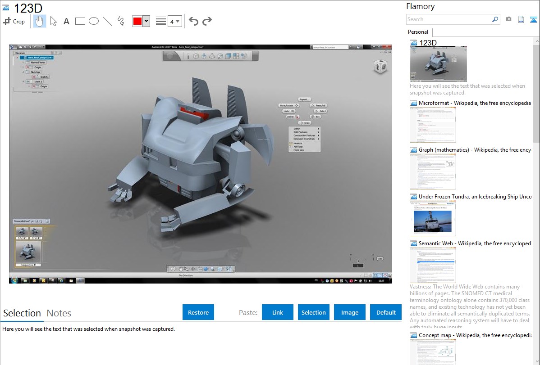Redo the last undone annotation
The height and width of the screenshot is (365, 540).
pos(207,21)
